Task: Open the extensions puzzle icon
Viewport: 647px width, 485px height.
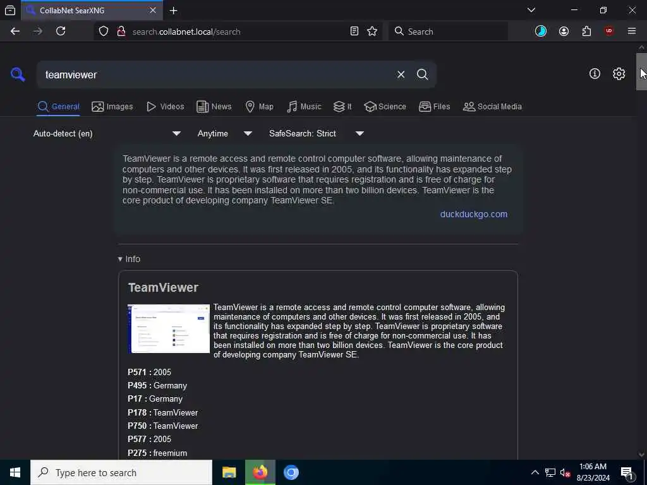Action: (586, 32)
